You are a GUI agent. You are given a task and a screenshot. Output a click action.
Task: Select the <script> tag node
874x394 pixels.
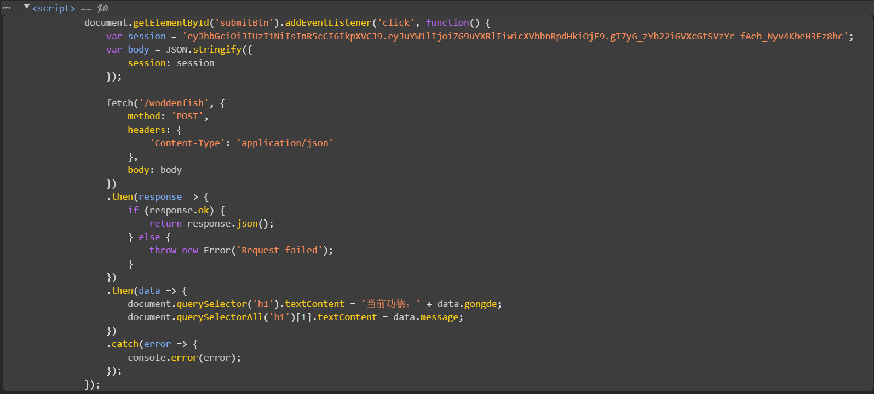point(54,9)
